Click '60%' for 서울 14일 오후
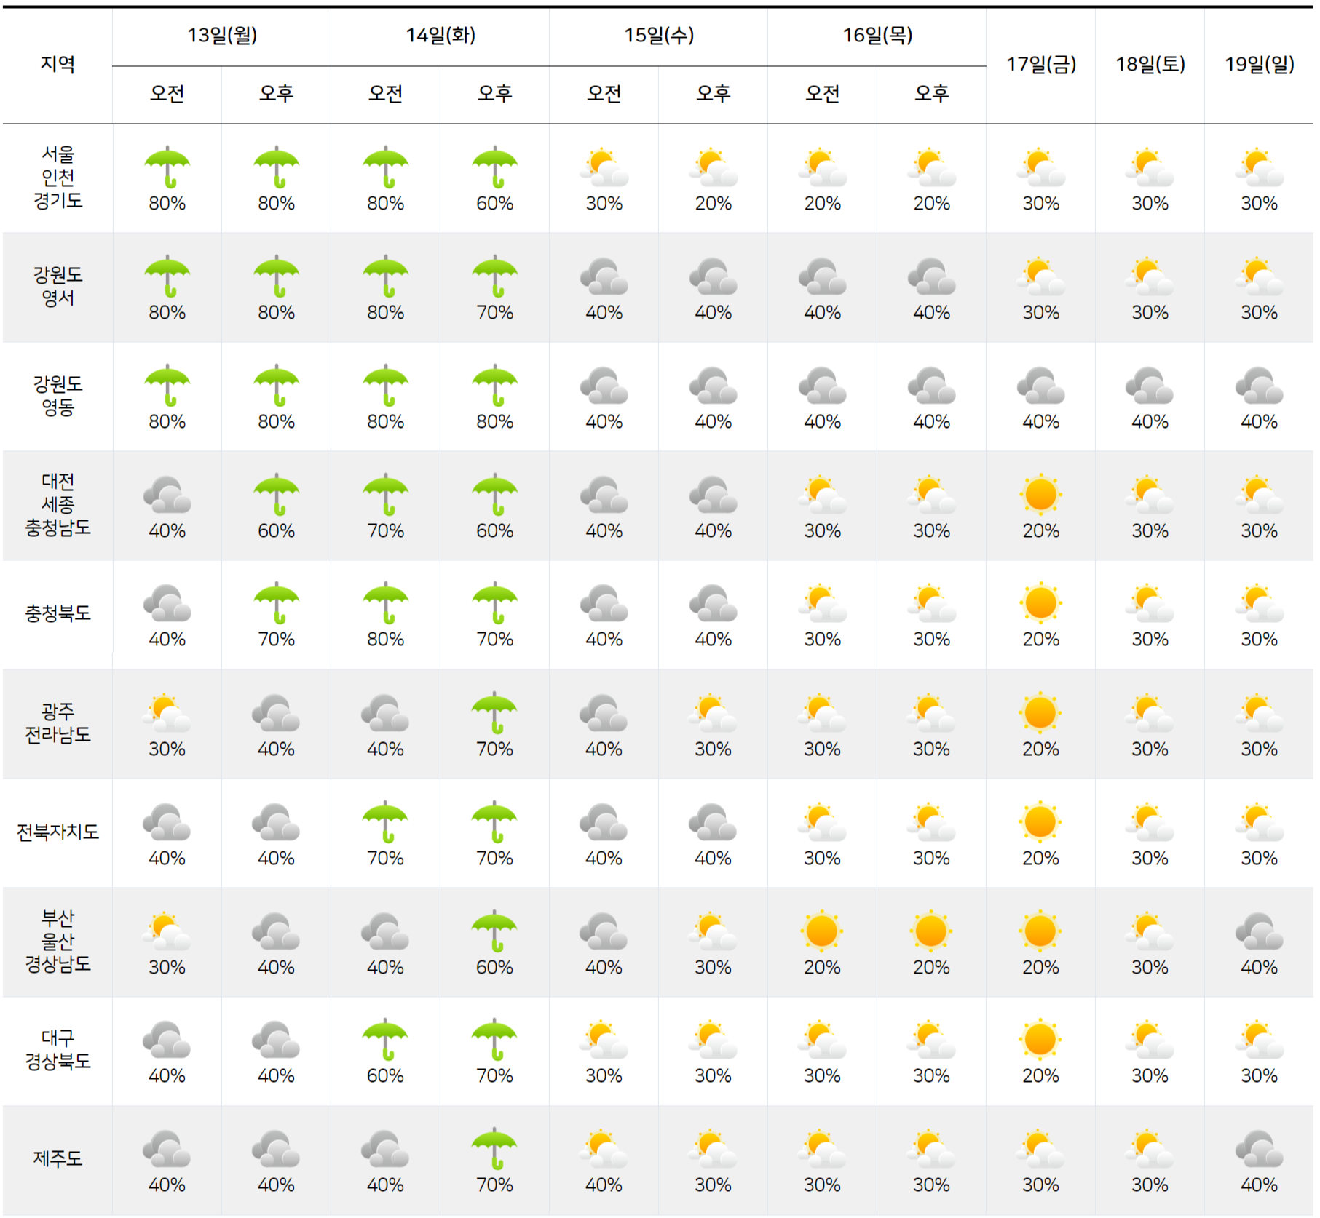The image size is (1320, 1218). coord(494,204)
